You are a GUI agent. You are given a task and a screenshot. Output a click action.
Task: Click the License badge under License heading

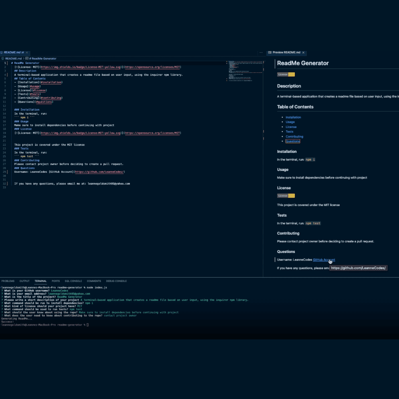tap(286, 196)
